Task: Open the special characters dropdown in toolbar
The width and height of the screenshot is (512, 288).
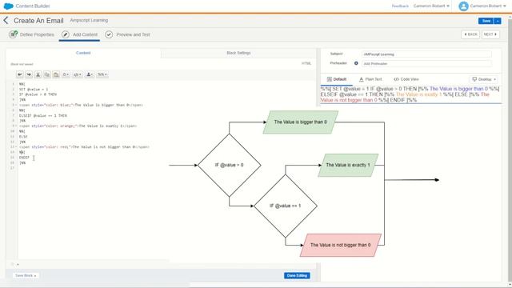Action: [x=66, y=74]
